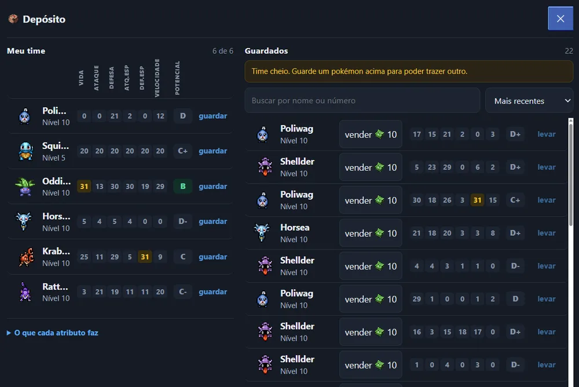Click the 'Time cheio' warning banner
This screenshot has height=387, width=579.
click(409, 71)
